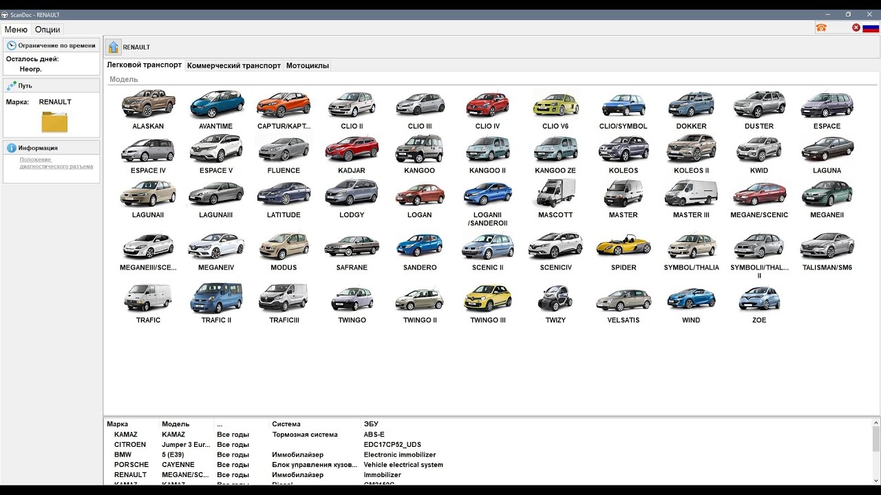Switch language via Russian flag icon
Screen dimensions: 881x495
pos(871,27)
